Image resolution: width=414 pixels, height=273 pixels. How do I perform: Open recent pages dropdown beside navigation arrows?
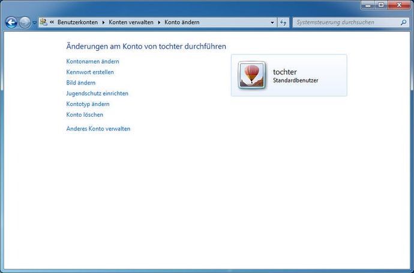coord(34,23)
